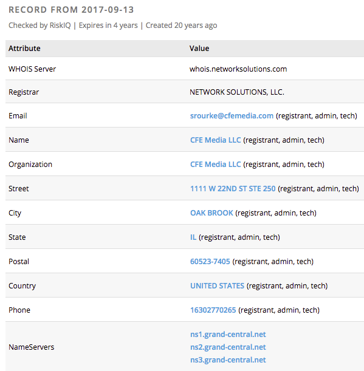Open ns1.grand-central.net nameserver link
This screenshot has height=371, width=364.
point(228,335)
